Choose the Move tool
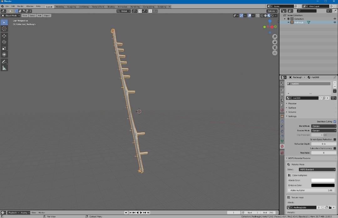 point(4,36)
